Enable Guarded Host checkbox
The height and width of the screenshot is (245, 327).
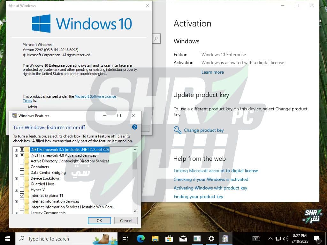22,184
